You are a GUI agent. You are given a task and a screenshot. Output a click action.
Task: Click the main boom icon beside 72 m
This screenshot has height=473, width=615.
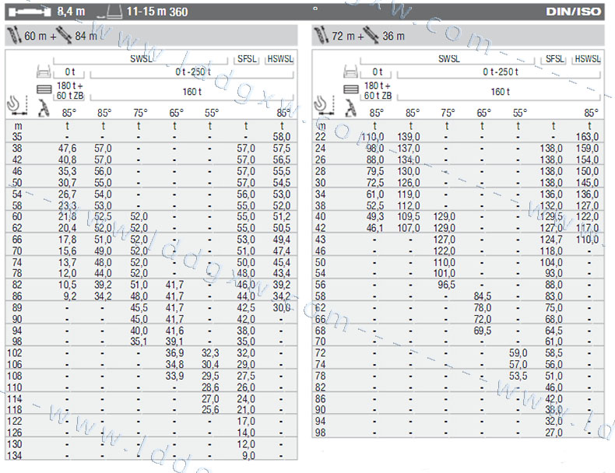pyautogui.click(x=322, y=35)
